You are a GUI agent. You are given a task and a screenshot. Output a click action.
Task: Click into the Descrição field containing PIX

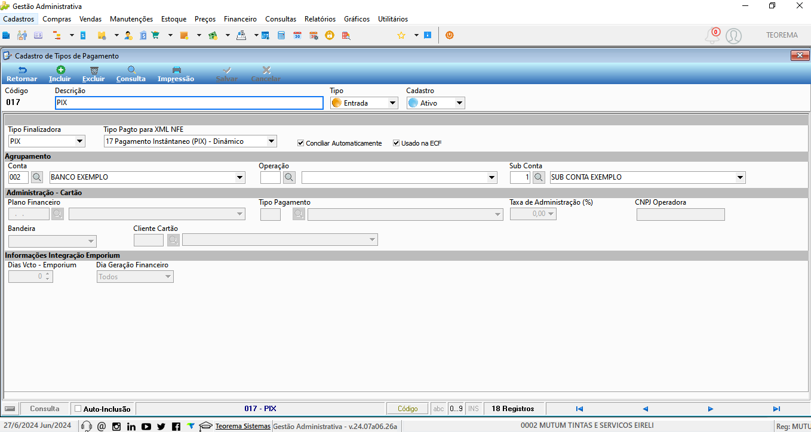(x=189, y=103)
